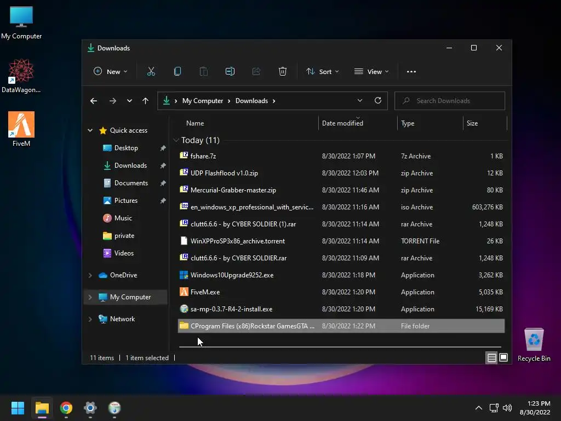Click the Copy icon in toolbar
Screen dimensions: 561x421
click(x=177, y=72)
